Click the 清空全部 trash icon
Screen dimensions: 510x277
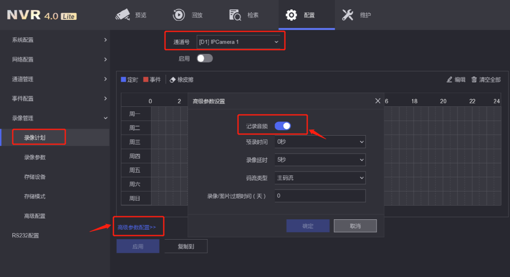pyautogui.click(x=474, y=79)
